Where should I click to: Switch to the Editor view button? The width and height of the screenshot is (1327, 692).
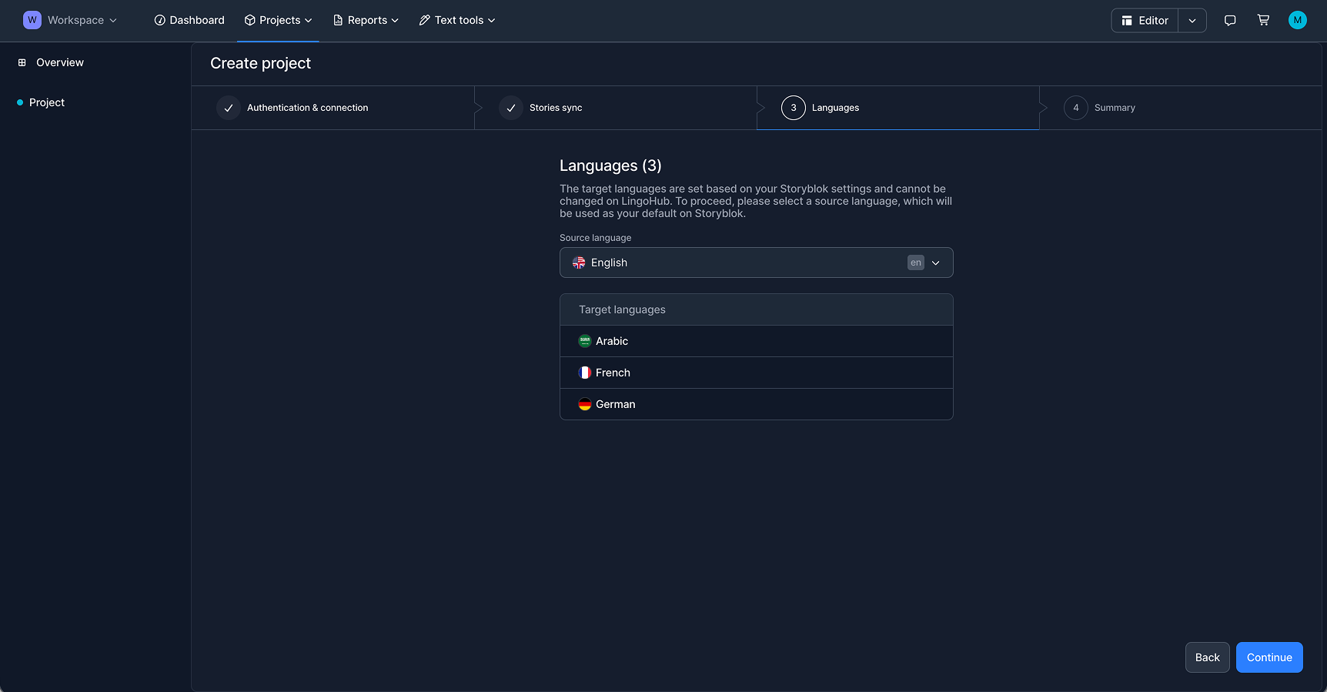coord(1145,21)
